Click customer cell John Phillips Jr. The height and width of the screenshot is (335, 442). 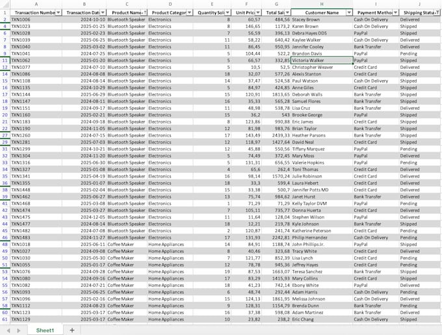[322, 245]
